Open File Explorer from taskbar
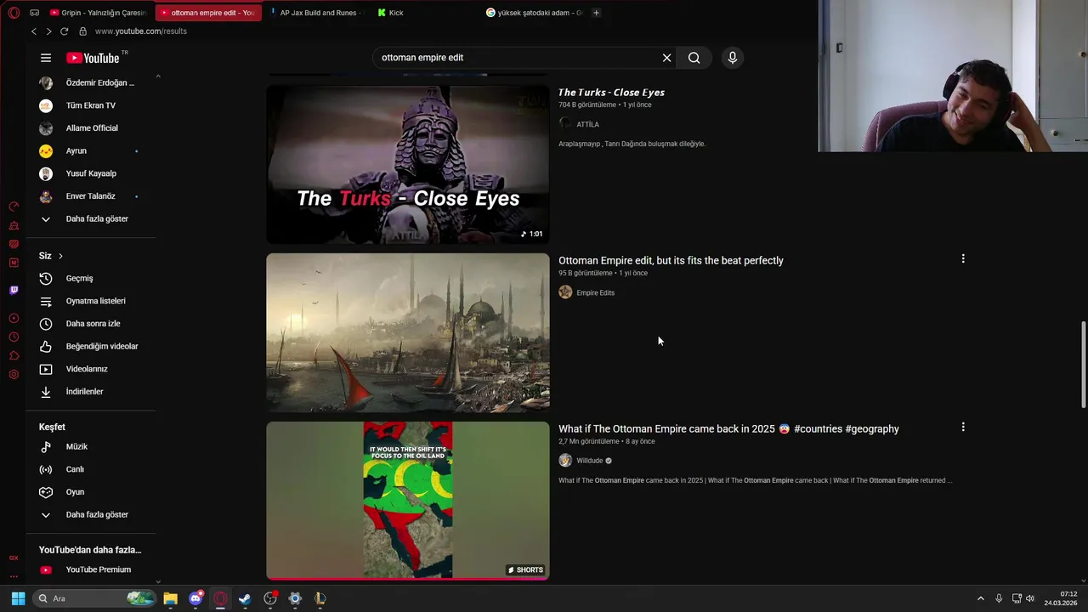1088x612 pixels. point(170,598)
